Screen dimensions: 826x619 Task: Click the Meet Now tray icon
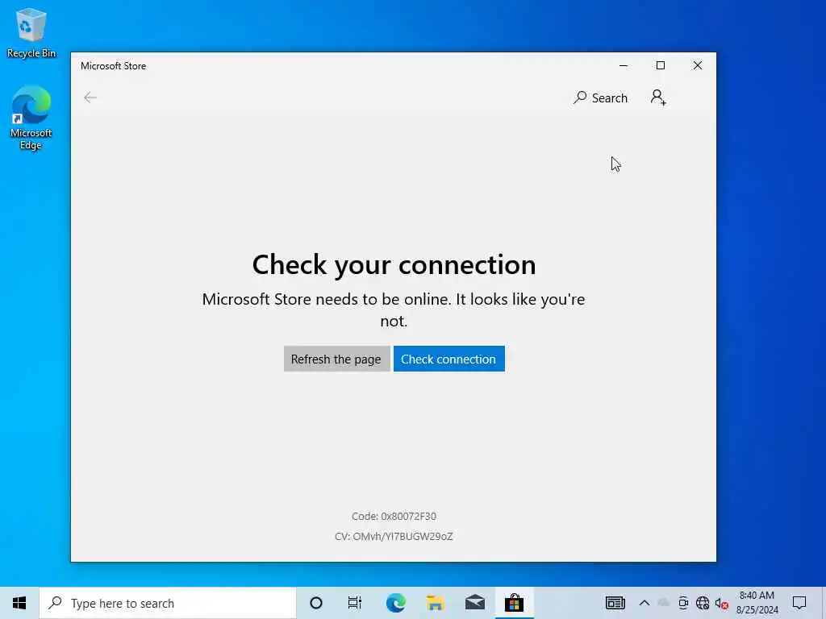click(x=683, y=603)
